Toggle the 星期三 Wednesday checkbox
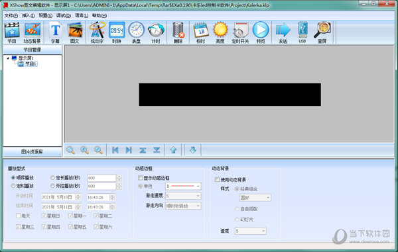This screenshot has width=398, height=252. [18, 227]
